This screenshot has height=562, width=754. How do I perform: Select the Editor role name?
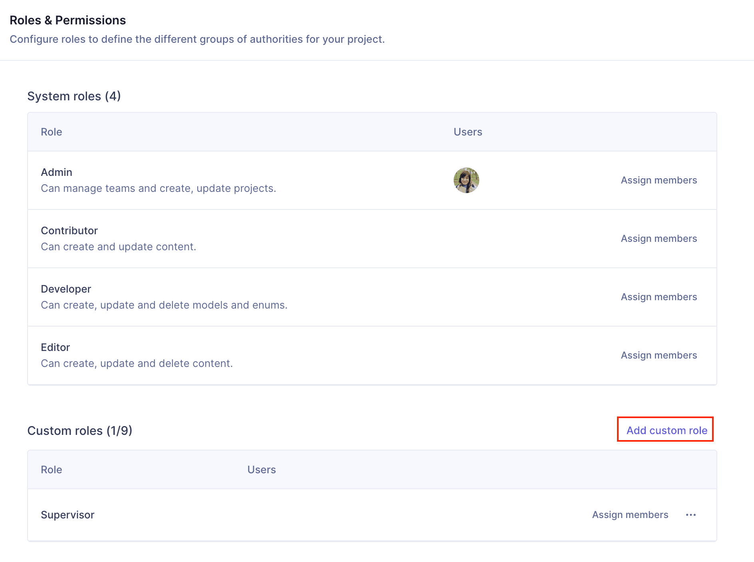[x=56, y=347]
